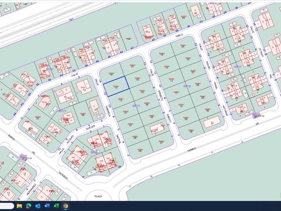Click the SACEDON street label
The width and height of the screenshot is (281, 211).
coord(63,175)
